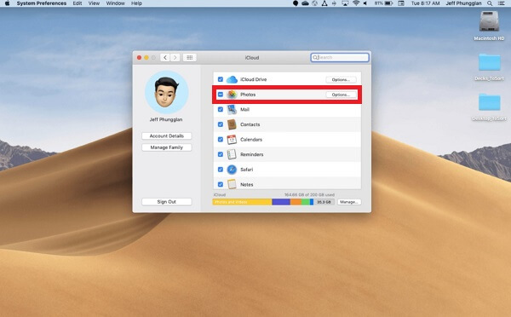Open the View menu
This screenshot has width=511, height=317.
[x=94, y=3]
